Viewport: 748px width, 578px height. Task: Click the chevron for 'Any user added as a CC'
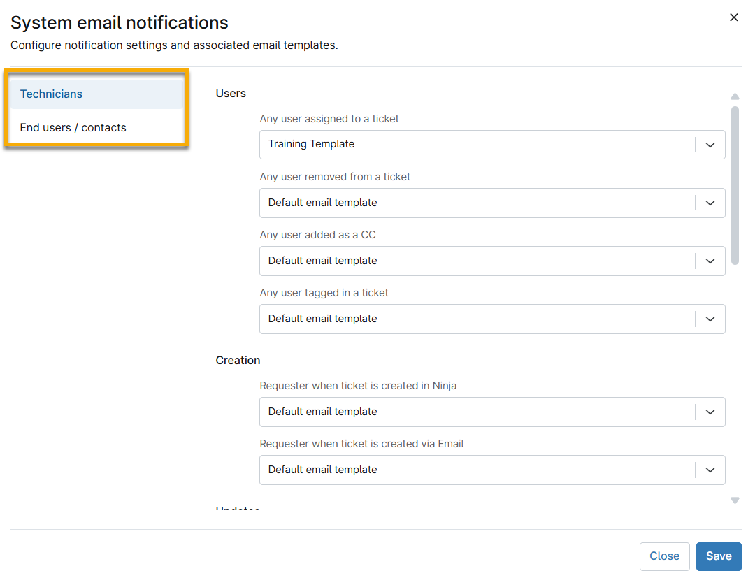pos(710,261)
